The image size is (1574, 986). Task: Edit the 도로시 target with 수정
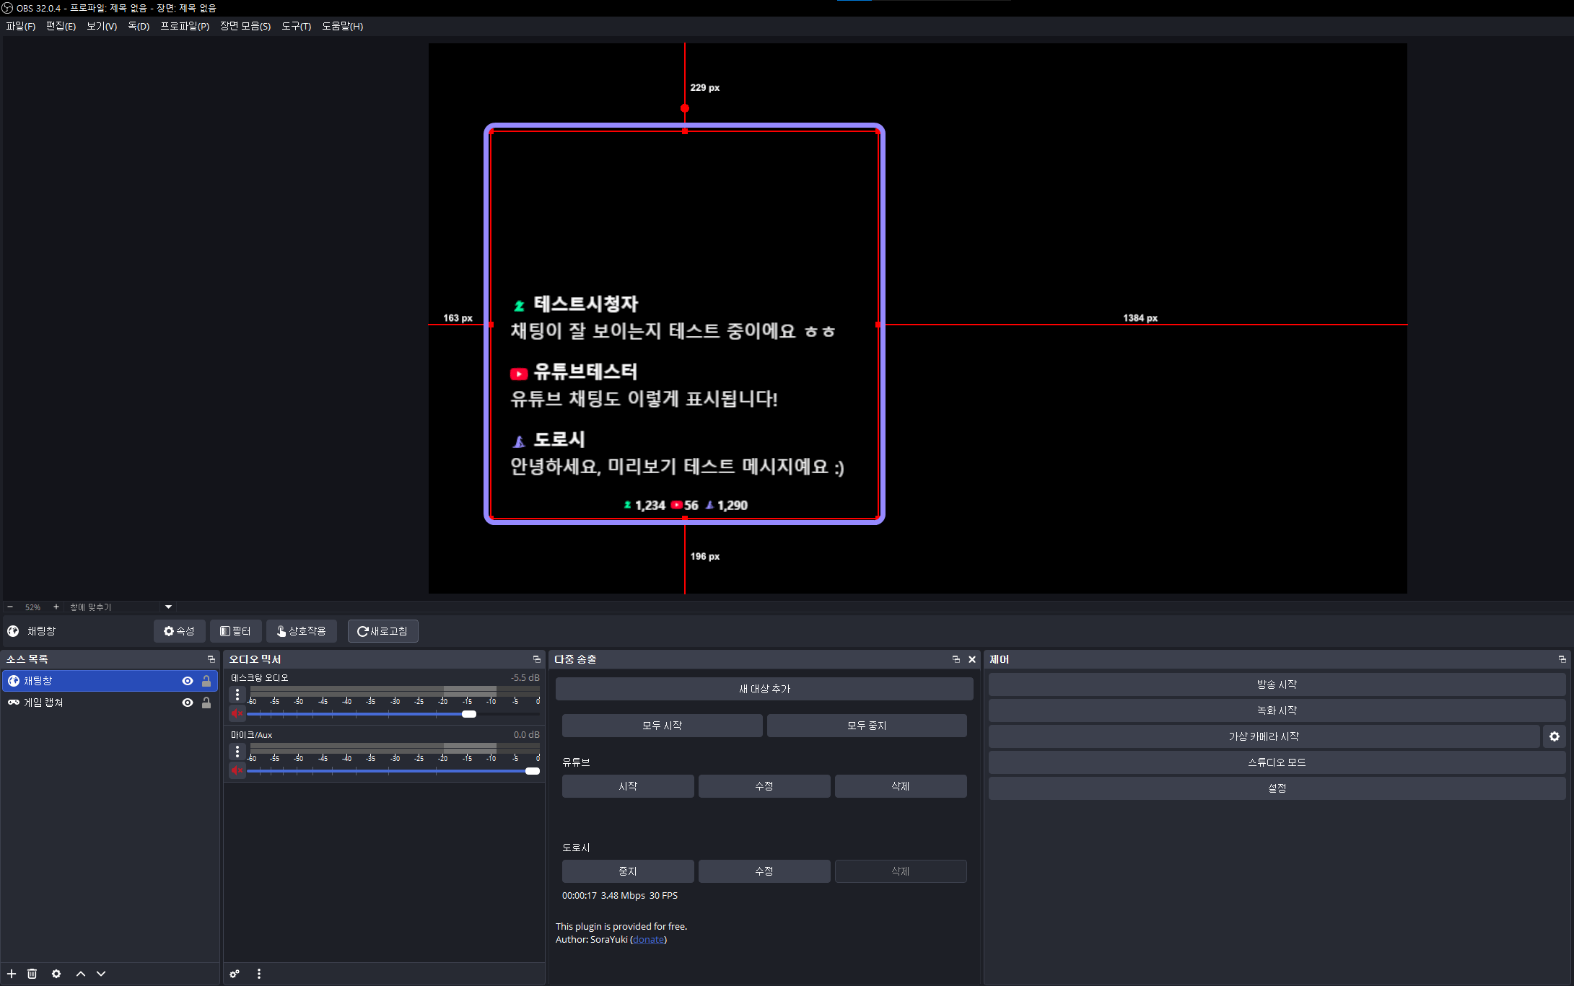(764, 871)
